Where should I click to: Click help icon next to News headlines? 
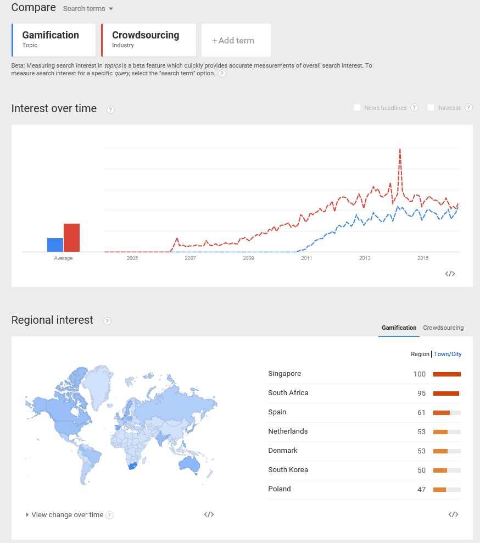pyautogui.click(x=414, y=108)
